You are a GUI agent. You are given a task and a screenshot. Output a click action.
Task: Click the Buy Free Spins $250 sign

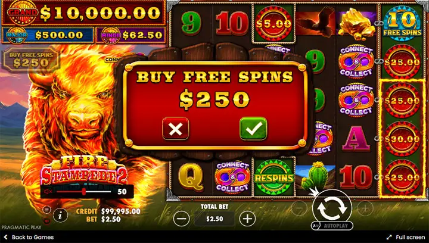pyautogui.click(x=31, y=59)
